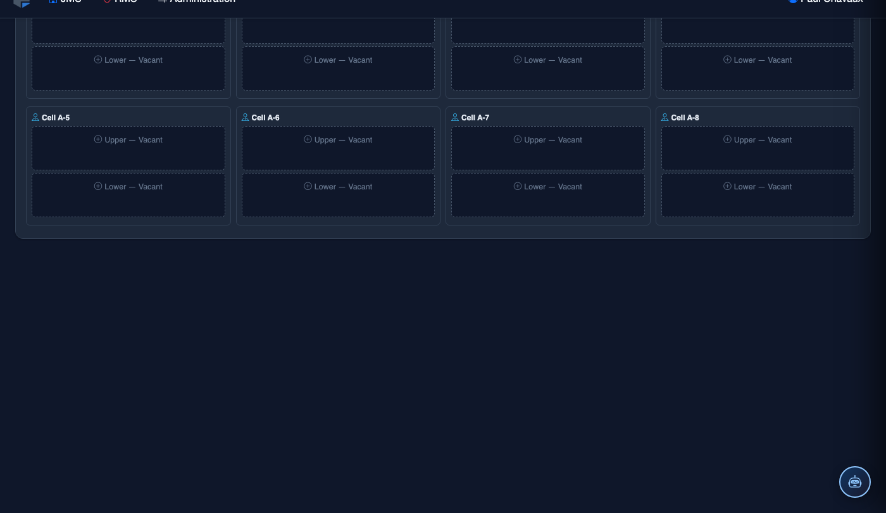
Task: Assign the Lower vacant bunk in Cell A-7
Action: (548, 195)
